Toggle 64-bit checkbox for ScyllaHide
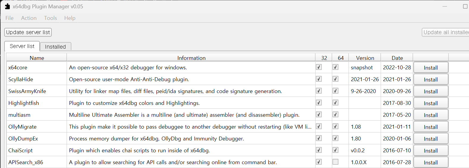 click(x=335, y=79)
